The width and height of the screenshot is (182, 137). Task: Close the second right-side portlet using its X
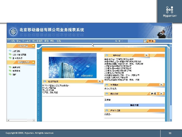pos(161,85)
